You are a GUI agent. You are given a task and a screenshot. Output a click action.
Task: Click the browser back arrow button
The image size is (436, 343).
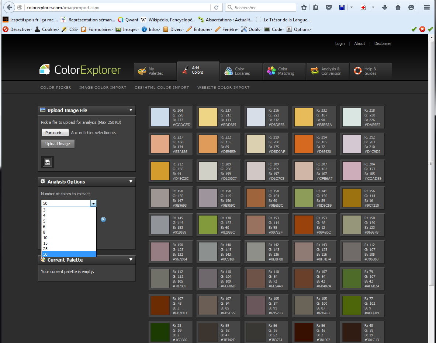click(x=9, y=7)
